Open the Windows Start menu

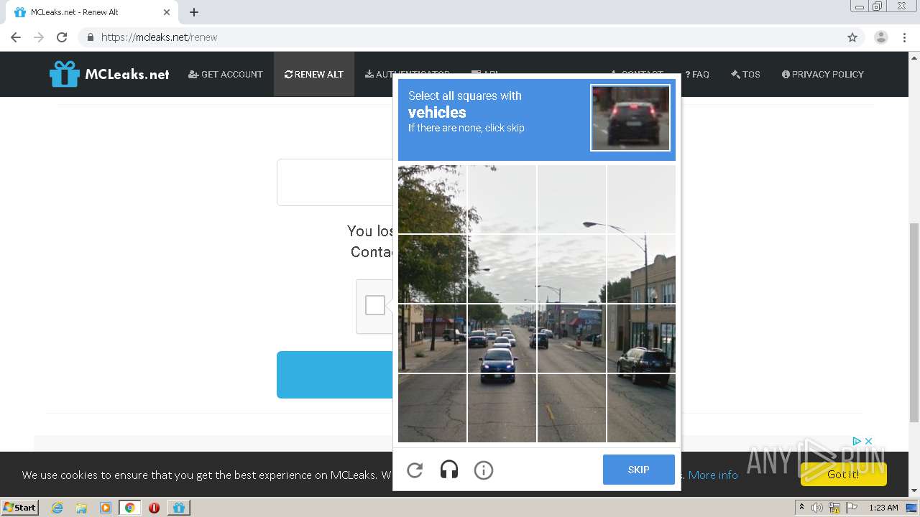pyautogui.click(x=20, y=507)
